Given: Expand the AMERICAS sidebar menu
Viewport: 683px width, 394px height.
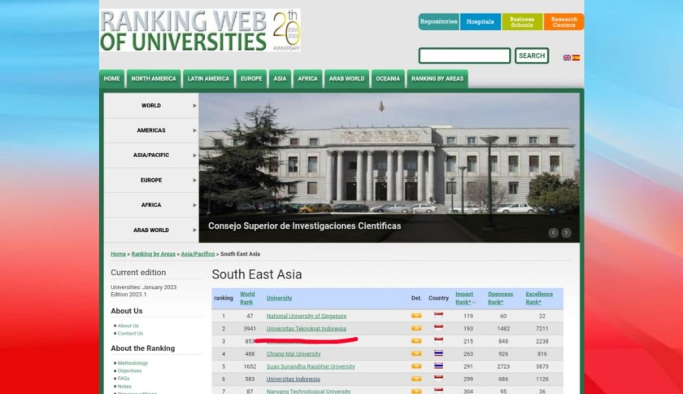Looking at the screenshot, I should (x=151, y=130).
